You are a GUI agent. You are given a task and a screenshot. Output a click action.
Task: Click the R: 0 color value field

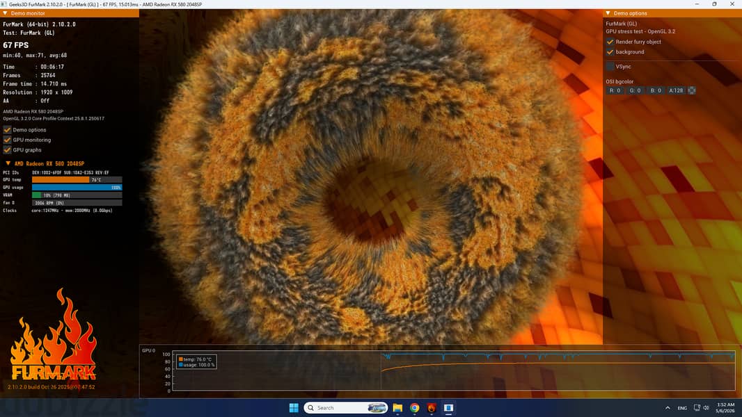pos(615,90)
